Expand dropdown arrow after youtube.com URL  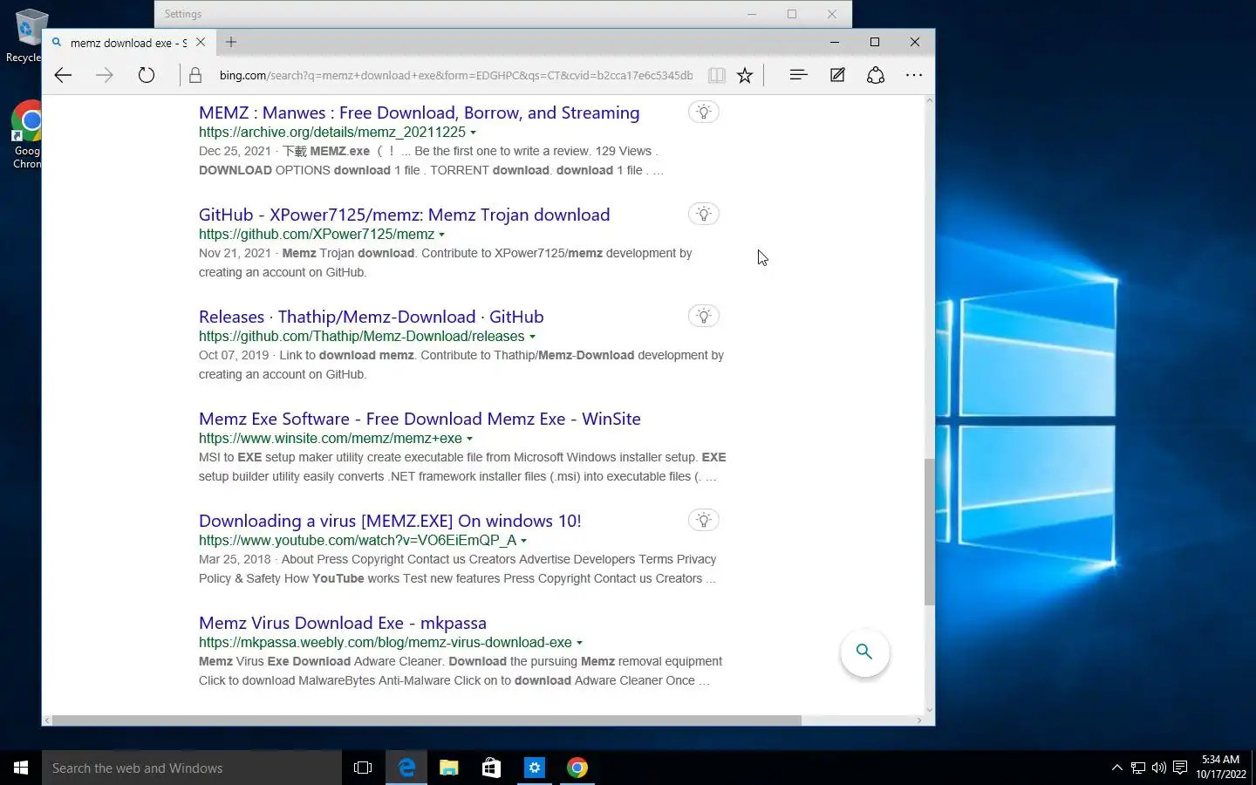[x=523, y=541]
